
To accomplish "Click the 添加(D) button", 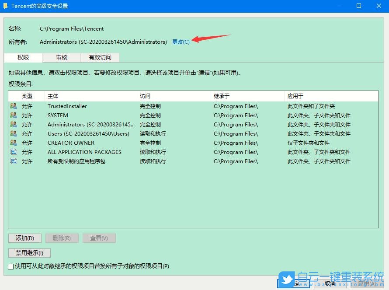I will tap(24, 238).
